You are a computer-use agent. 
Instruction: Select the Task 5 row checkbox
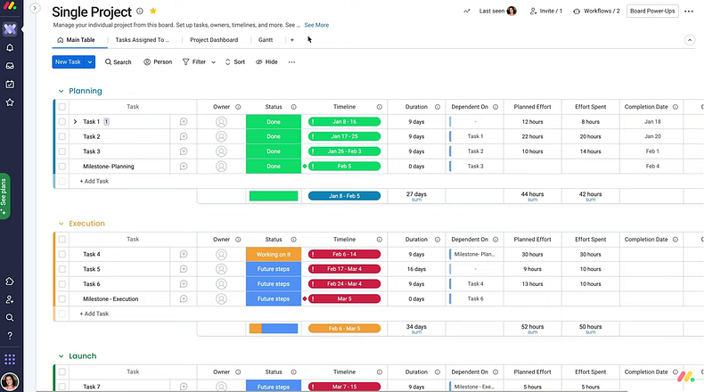pyautogui.click(x=62, y=269)
